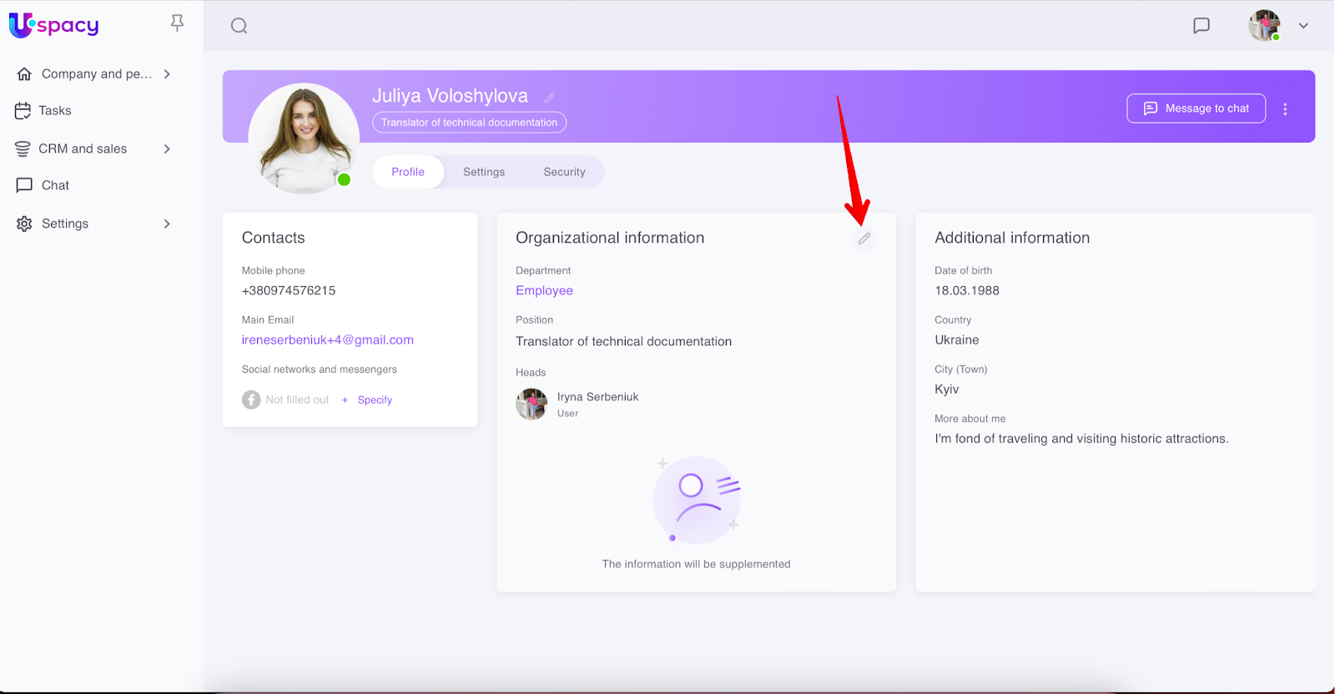Switch to the Security tab

click(x=564, y=172)
